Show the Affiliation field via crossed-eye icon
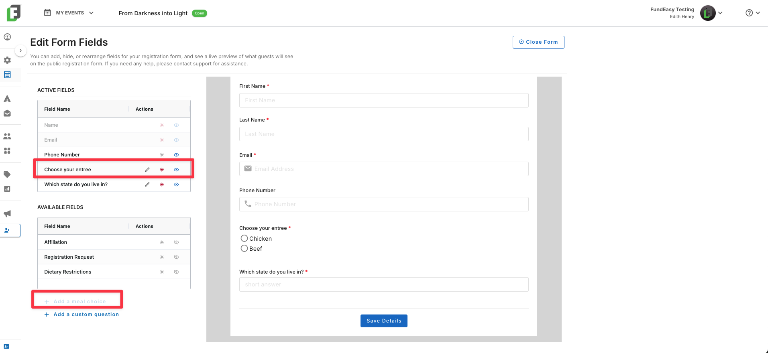This screenshot has width=768, height=353. point(176,242)
